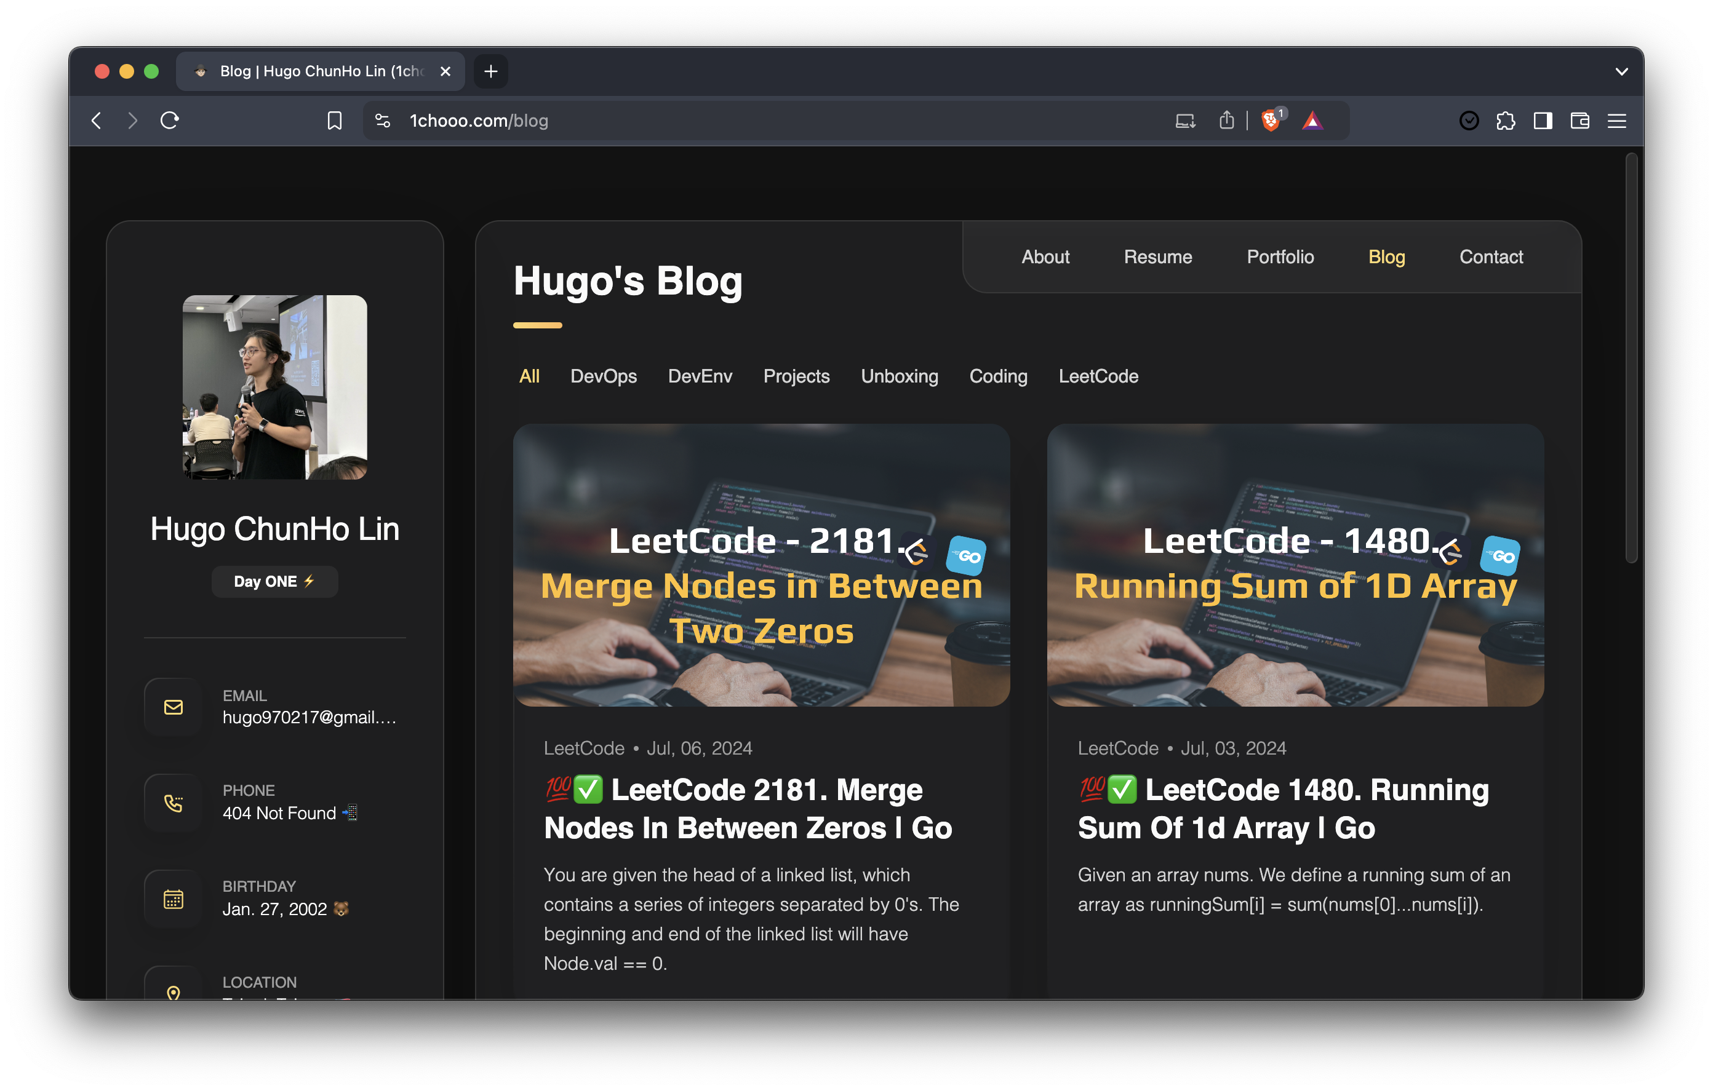Click the site settings icon beside URL

click(383, 121)
